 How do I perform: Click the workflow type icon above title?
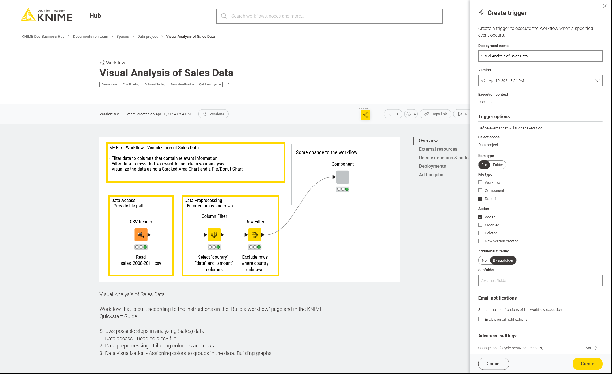point(102,63)
